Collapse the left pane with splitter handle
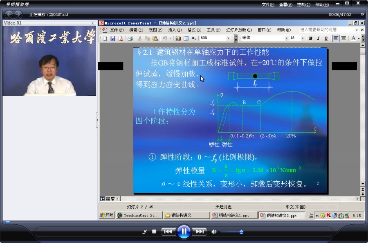 click(97, 120)
